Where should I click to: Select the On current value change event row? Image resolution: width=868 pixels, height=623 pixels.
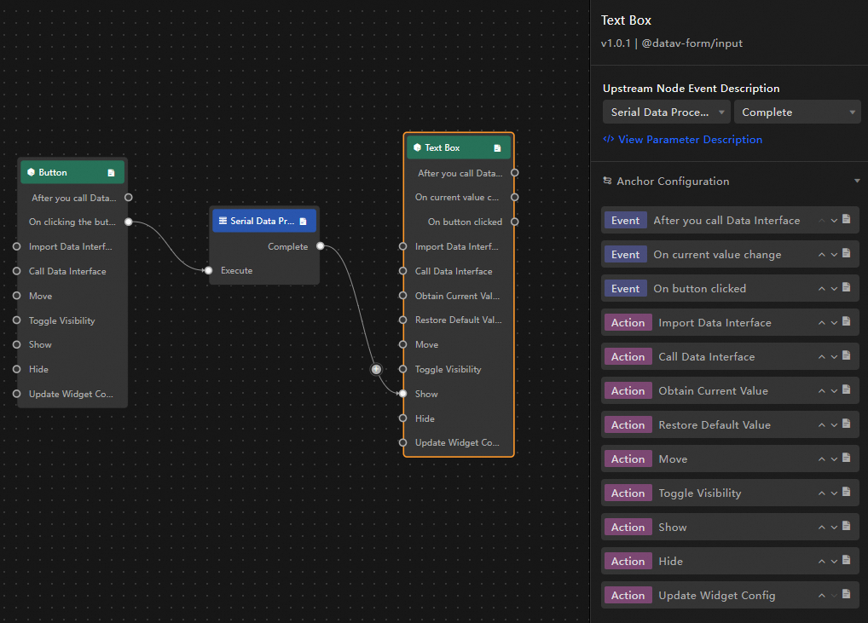point(730,255)
